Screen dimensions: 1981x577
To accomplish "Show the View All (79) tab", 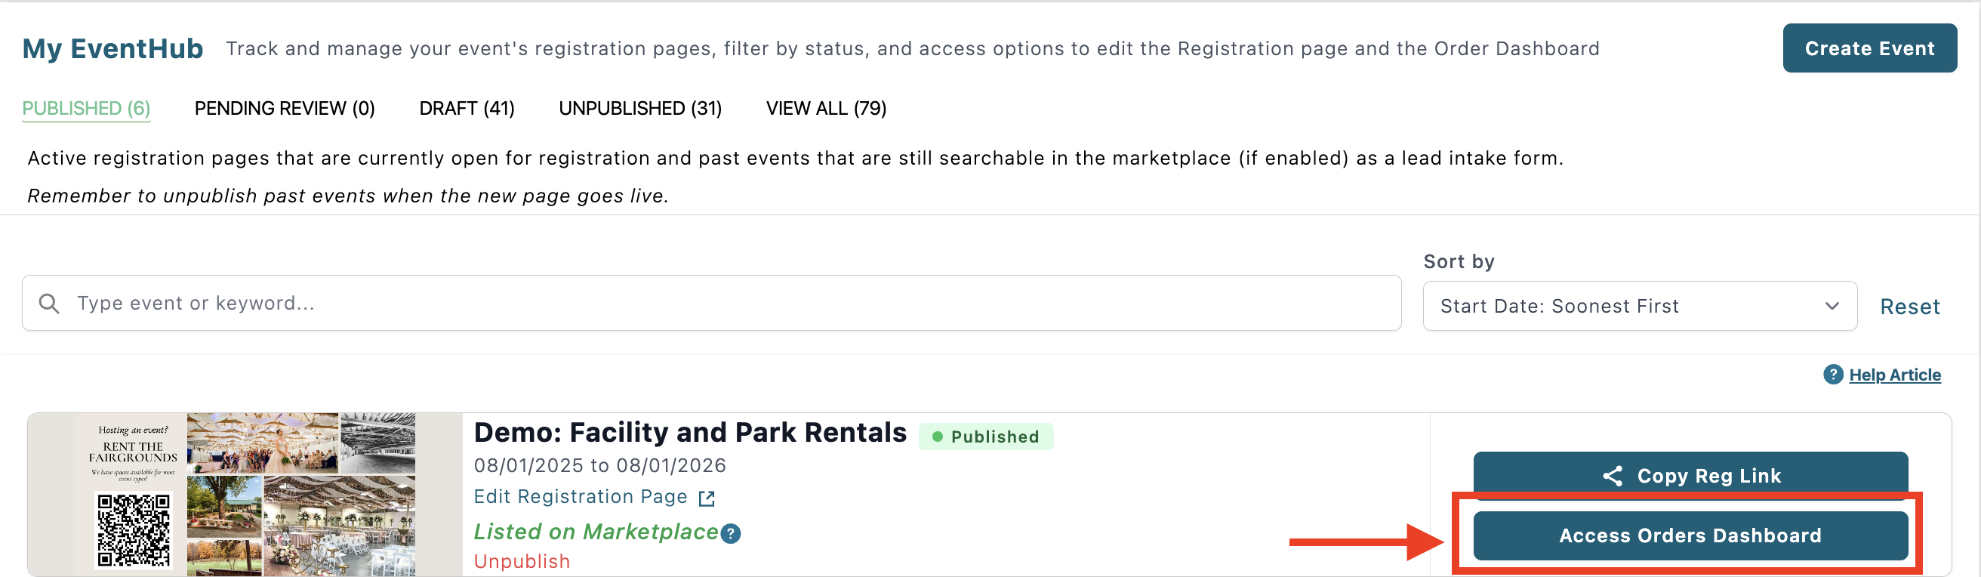I will pos(826,109).
